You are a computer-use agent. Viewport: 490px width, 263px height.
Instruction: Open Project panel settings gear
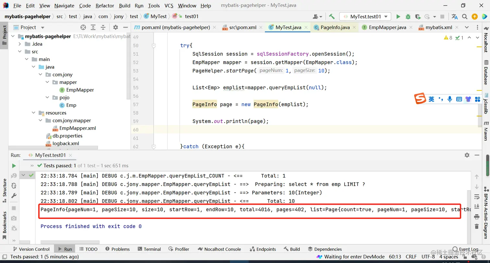pyautogui.click(x=115, y=28)
